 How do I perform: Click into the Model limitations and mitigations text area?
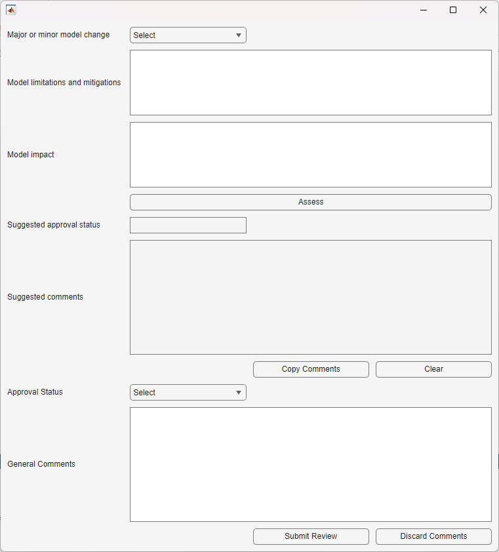click(310, 83)
